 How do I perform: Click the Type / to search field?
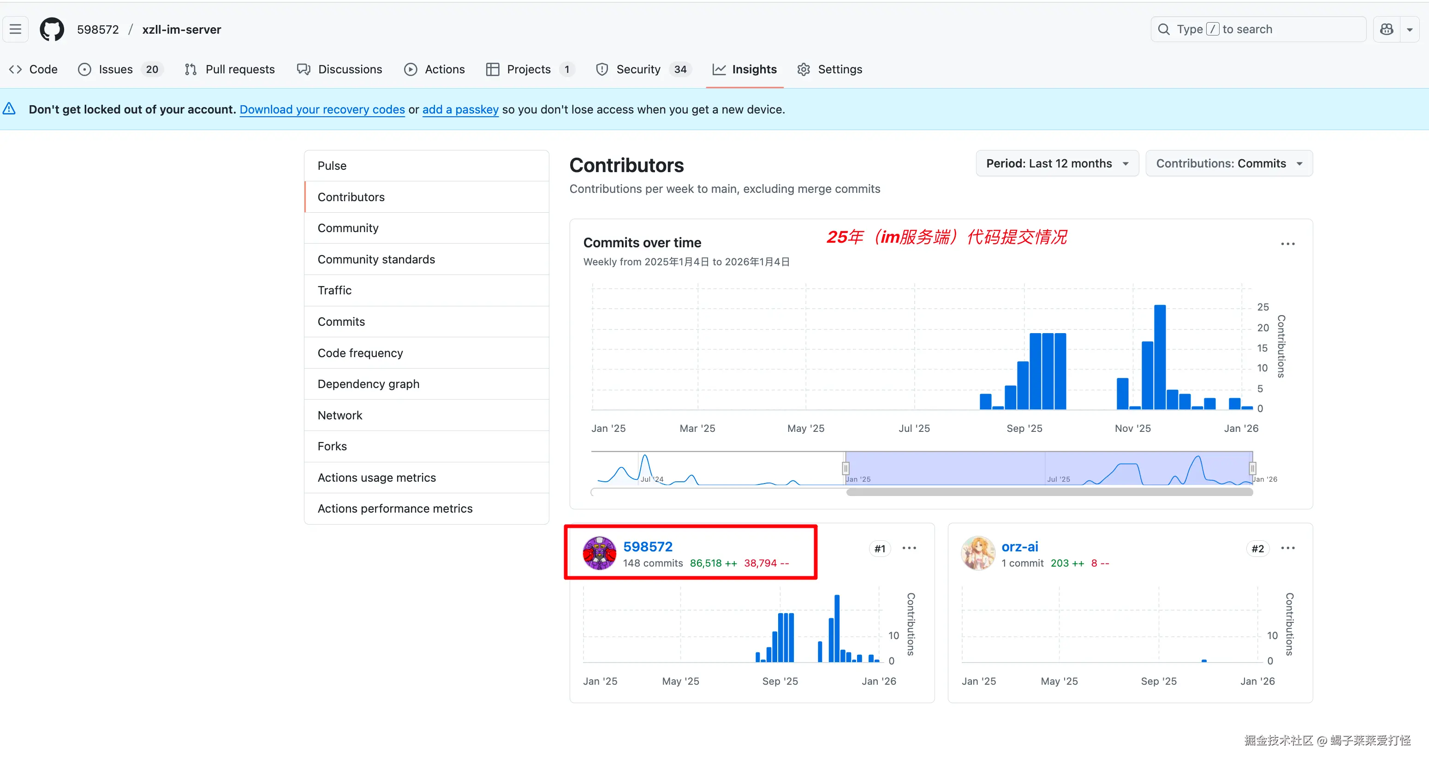click(x=1257, y=30)
